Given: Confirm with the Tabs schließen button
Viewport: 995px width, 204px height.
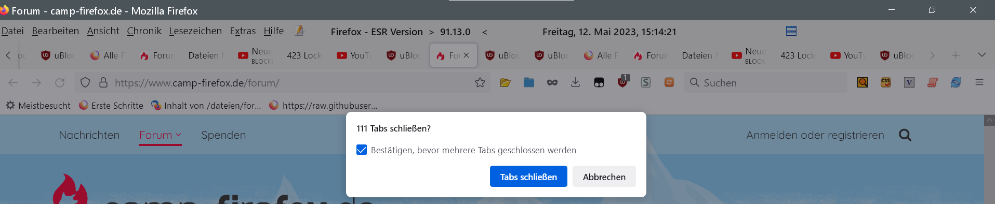Looking at the screenshot, I should click(x=528, y=177).
